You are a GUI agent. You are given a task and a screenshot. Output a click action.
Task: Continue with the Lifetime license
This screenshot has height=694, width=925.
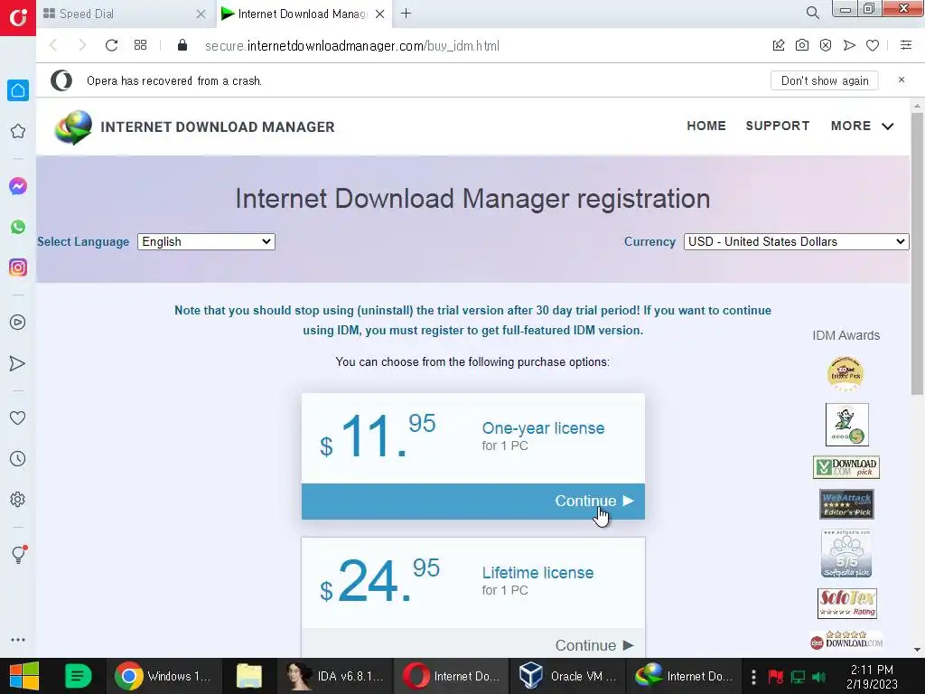click(472, 643)
